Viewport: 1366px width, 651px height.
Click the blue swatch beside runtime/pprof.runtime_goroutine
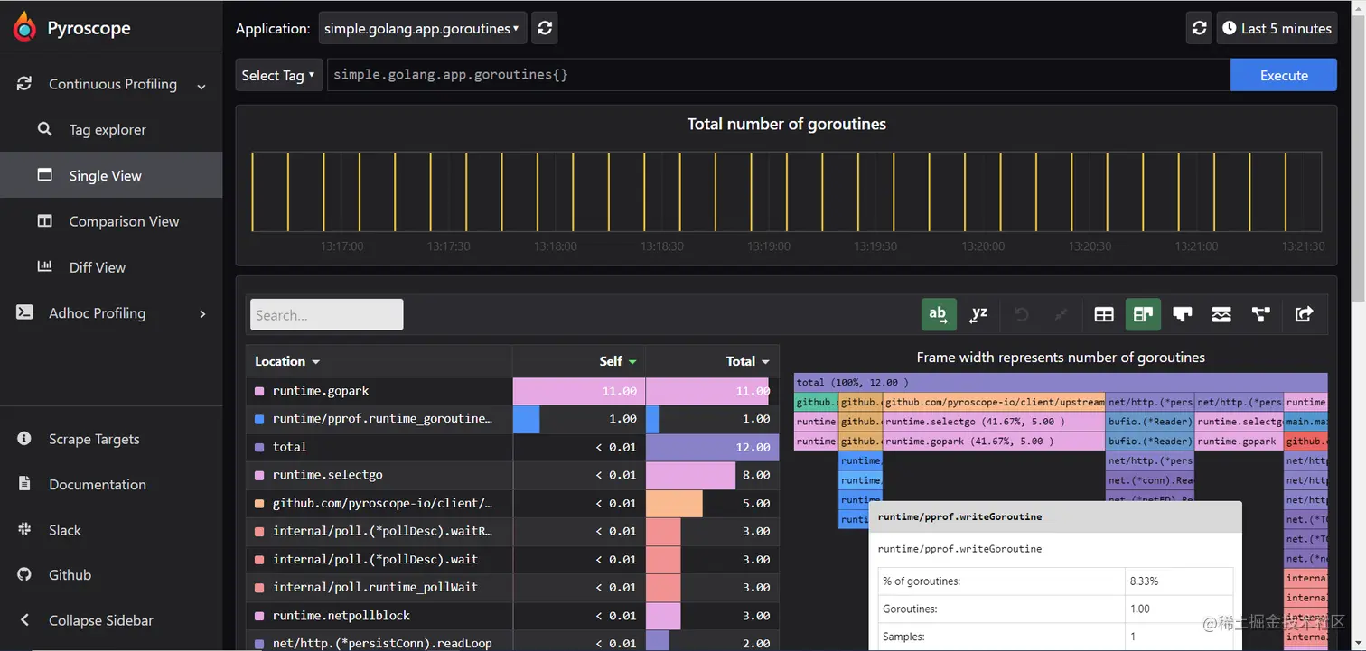[x=259, y=419]
